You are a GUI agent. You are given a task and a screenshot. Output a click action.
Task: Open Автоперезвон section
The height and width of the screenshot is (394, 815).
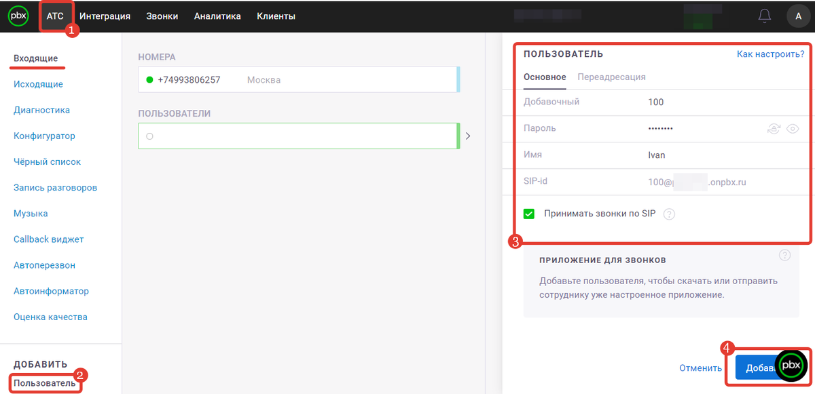click(44, 265)
